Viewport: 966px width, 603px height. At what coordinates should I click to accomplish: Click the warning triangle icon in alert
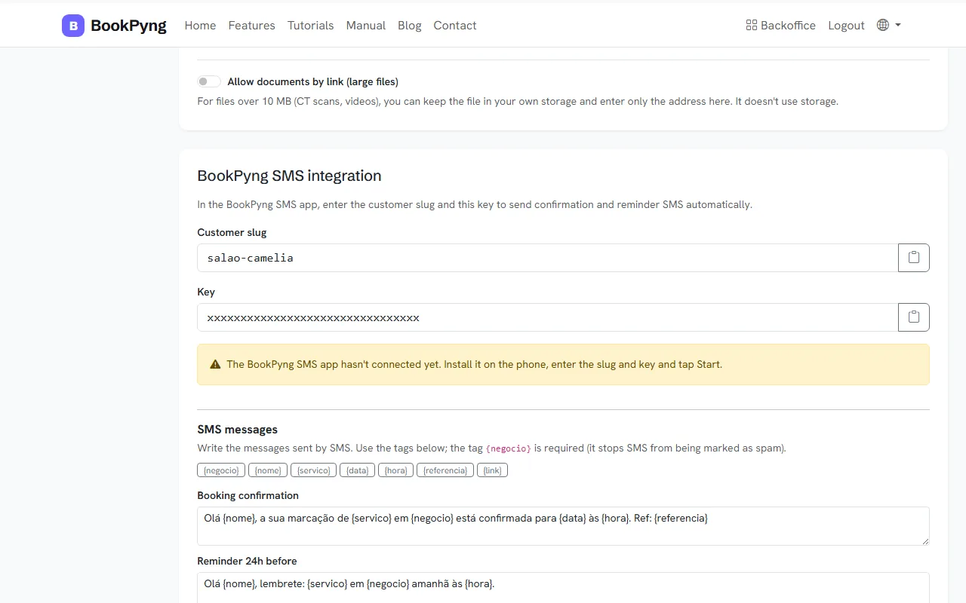point(215,365)
